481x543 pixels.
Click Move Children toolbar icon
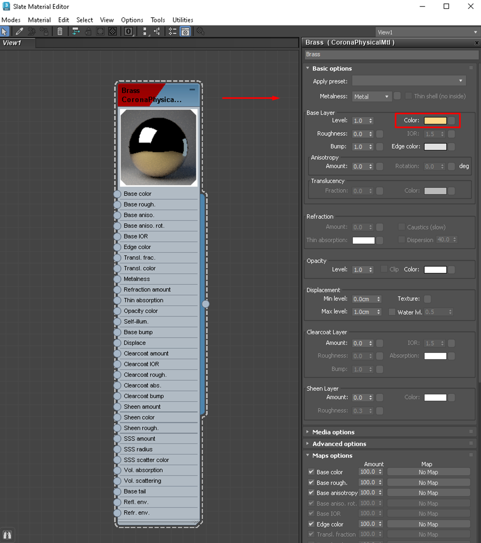76,32
